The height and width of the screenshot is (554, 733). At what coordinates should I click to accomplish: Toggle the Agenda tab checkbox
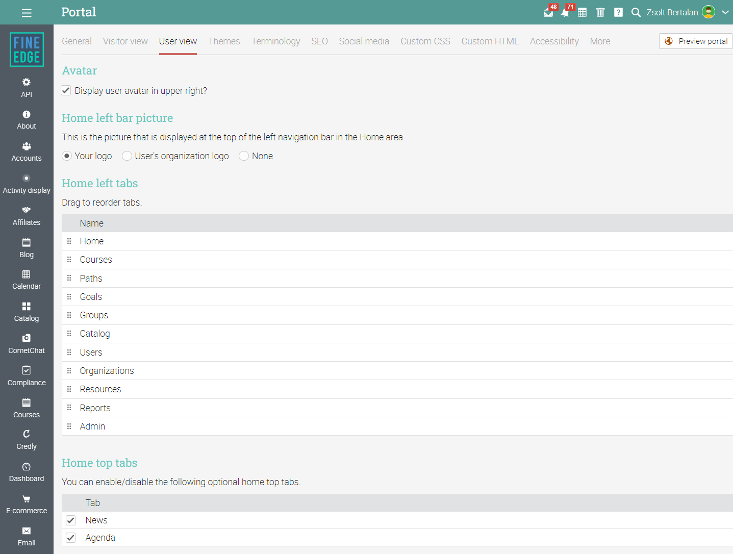tap(71, 538)
